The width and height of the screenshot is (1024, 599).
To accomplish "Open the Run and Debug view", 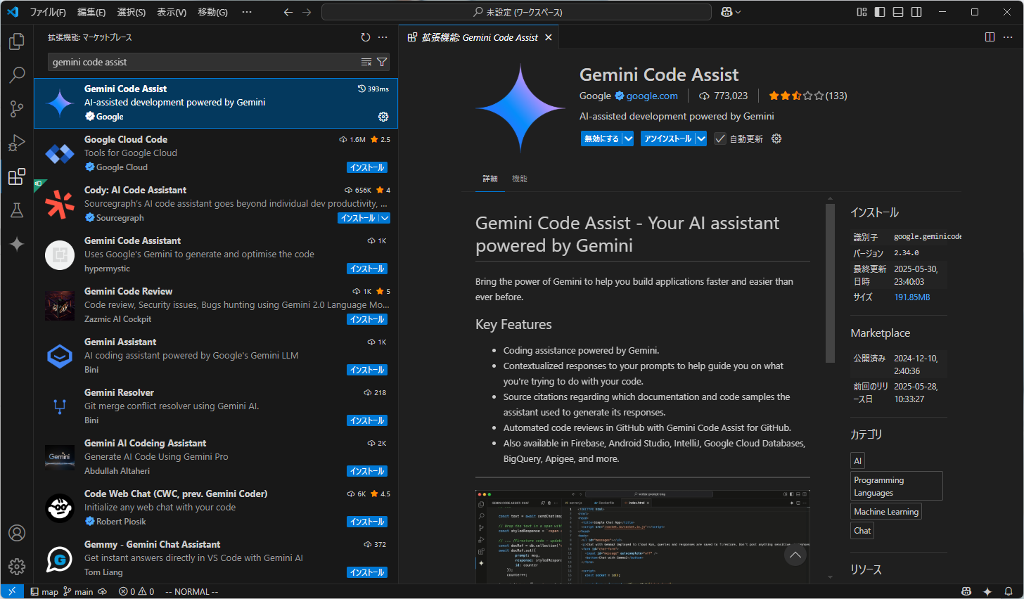I will 17,143.
